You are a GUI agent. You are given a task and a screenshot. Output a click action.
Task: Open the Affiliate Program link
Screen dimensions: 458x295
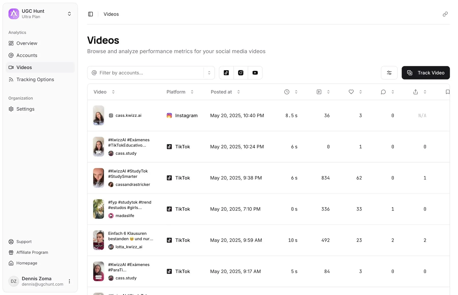pos(32,252)
